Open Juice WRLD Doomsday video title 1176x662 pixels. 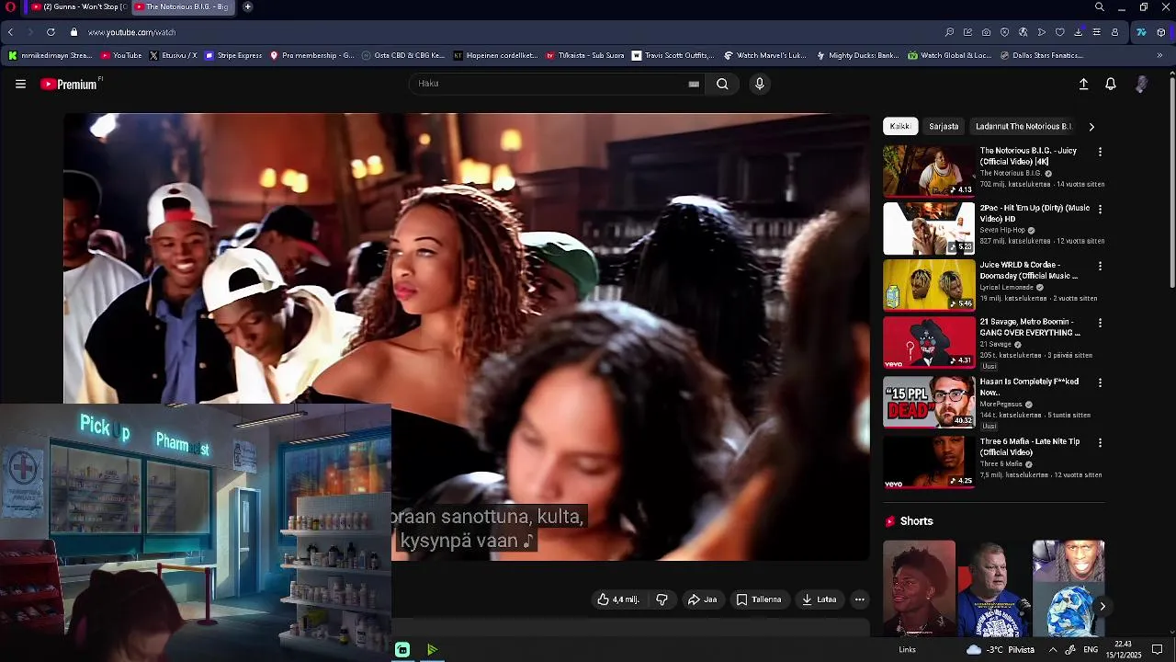point(1028,270)
